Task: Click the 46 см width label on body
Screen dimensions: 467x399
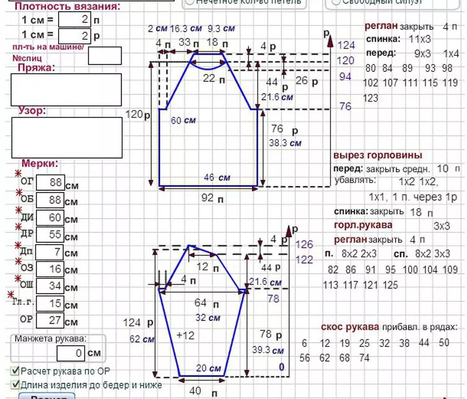Action: click(217, 178)
